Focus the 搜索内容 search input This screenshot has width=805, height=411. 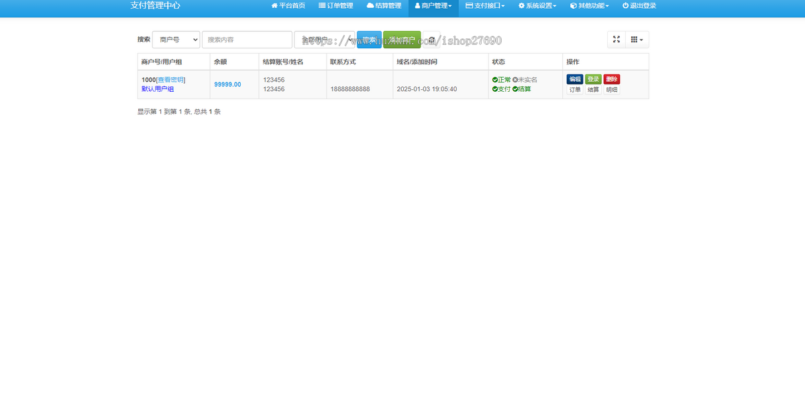pos(247,40)
